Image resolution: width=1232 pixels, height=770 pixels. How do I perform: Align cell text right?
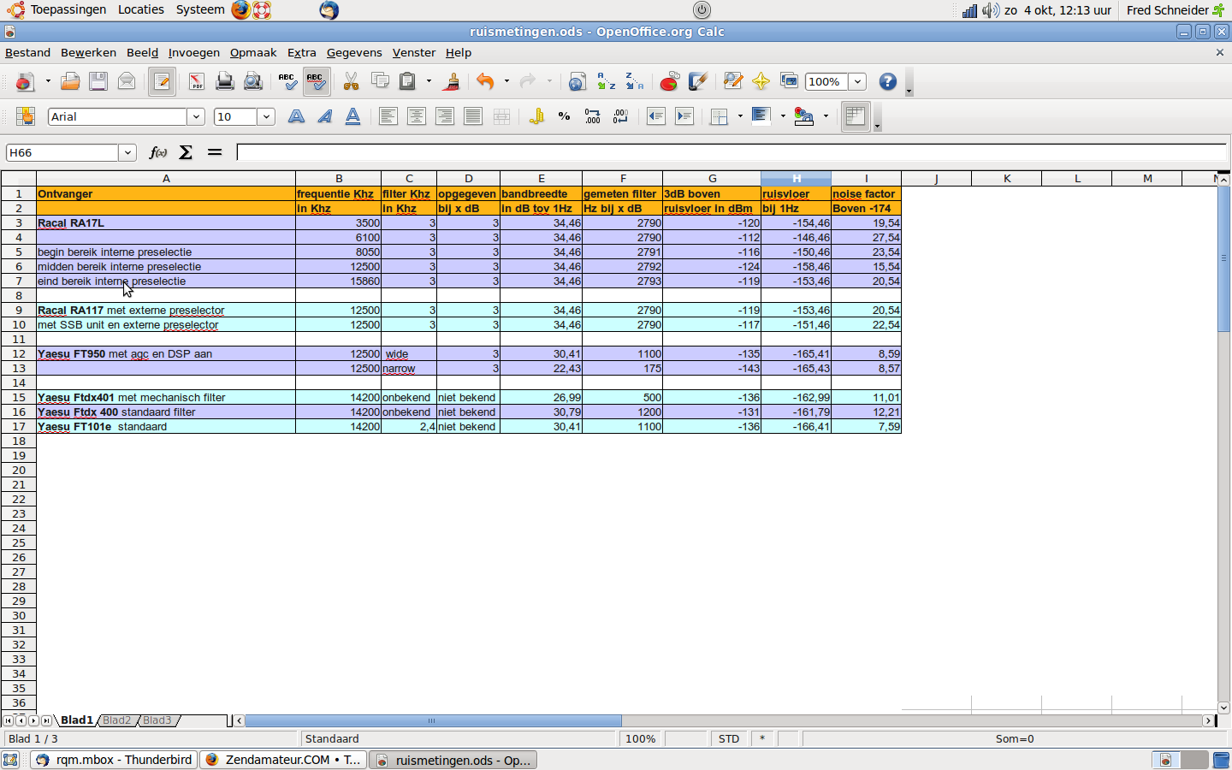pyautogui.click(x=444, y=116)
